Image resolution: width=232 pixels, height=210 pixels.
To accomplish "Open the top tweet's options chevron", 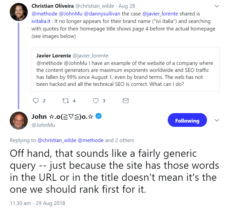I will (217, 6).
